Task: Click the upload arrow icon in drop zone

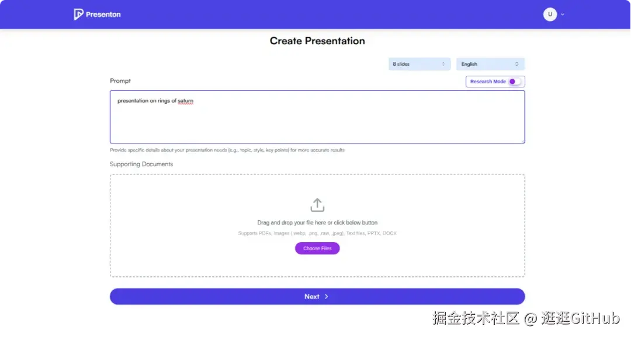Action: [x=317, y=205]
